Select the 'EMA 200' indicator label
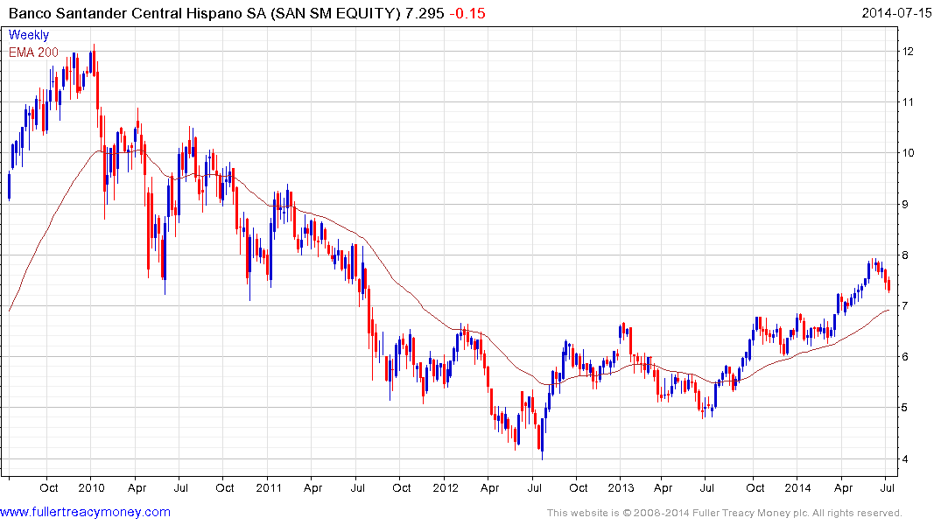Screen dimensions: 941x525 coord(33,52)
